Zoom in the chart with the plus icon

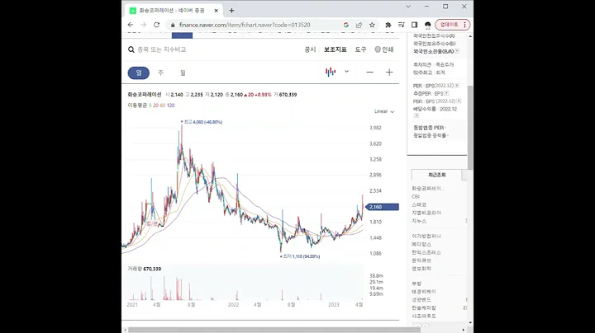click(x=389, y=73)
